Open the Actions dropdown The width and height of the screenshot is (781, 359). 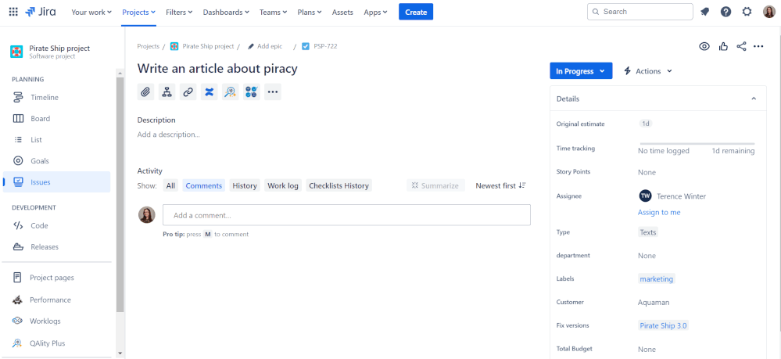pos(648,71)
